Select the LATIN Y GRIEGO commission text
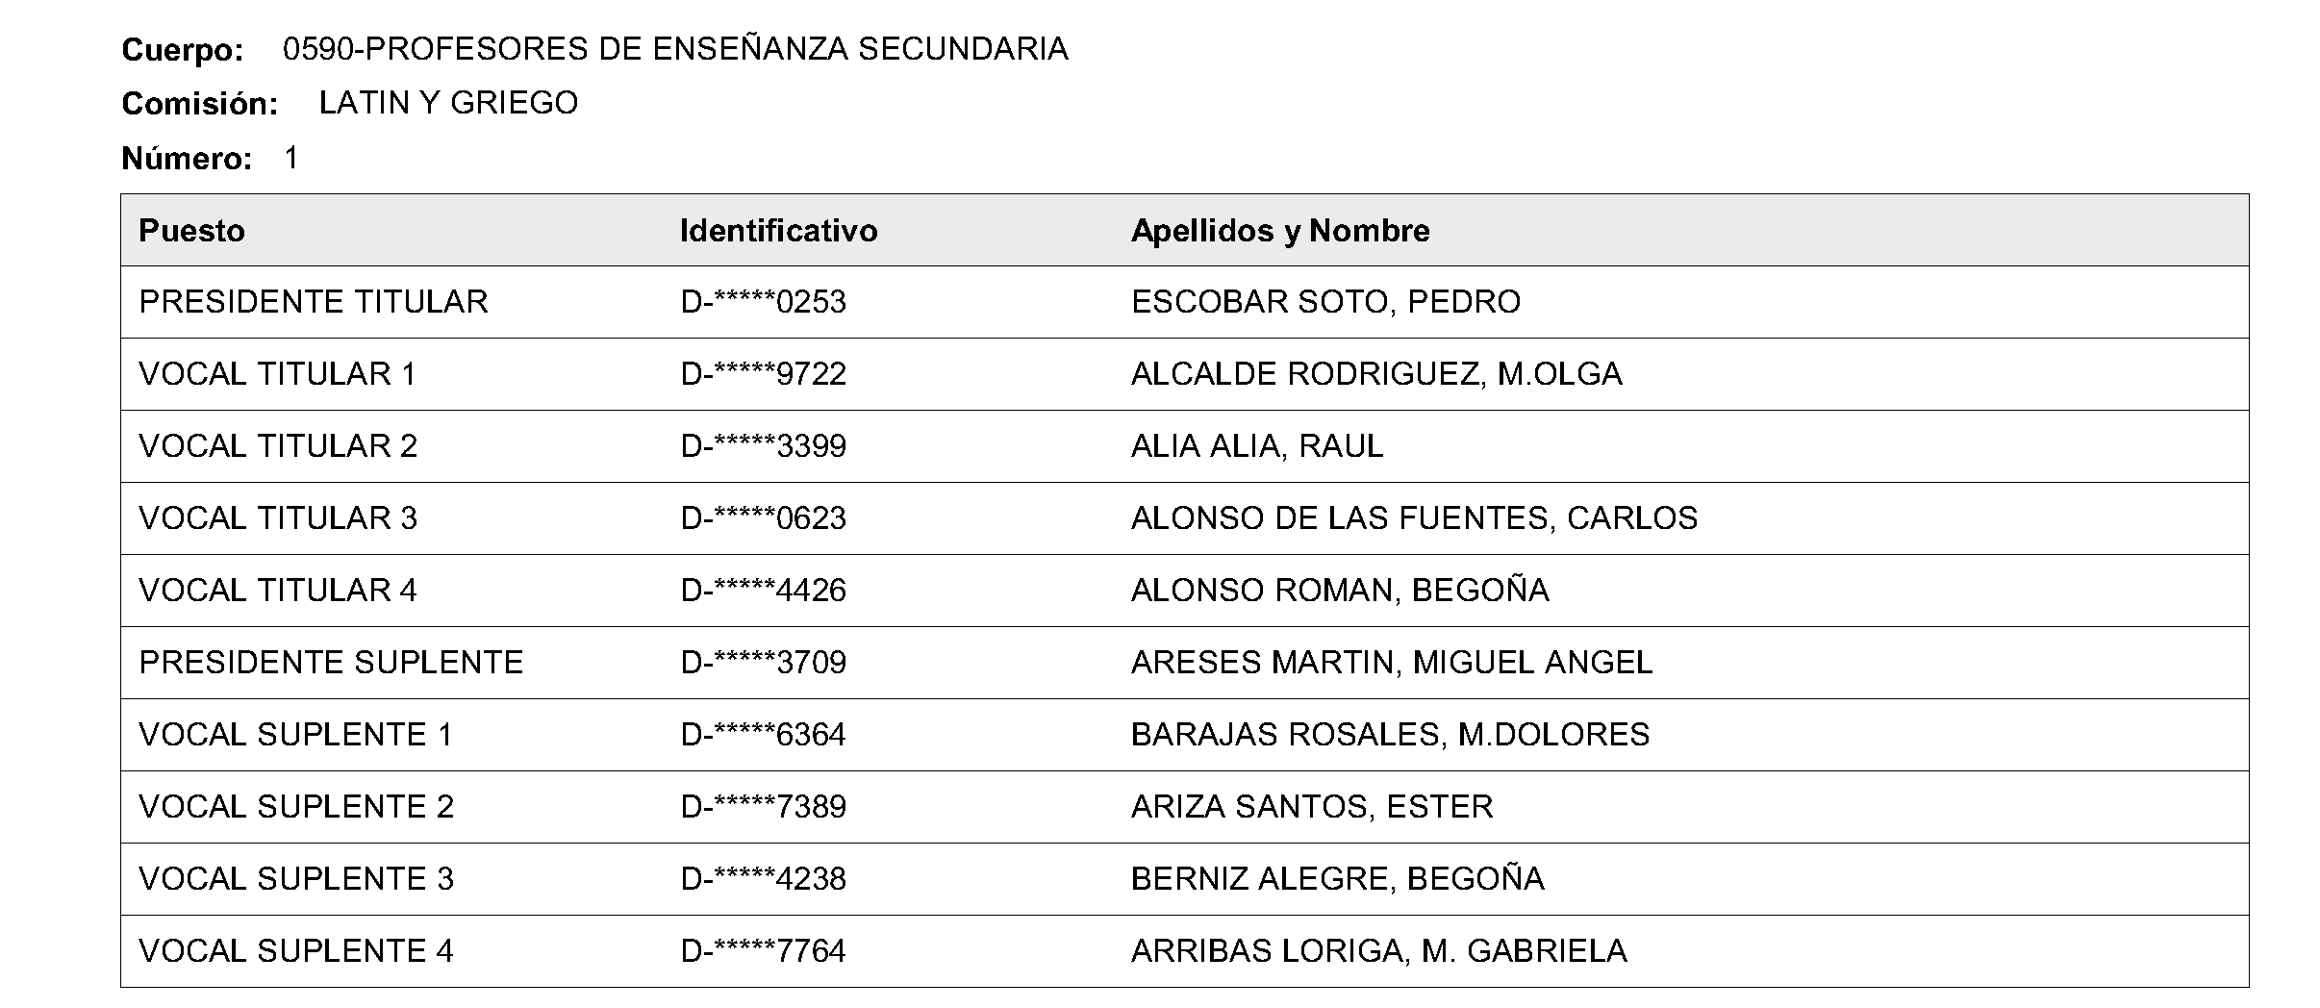 448,103
